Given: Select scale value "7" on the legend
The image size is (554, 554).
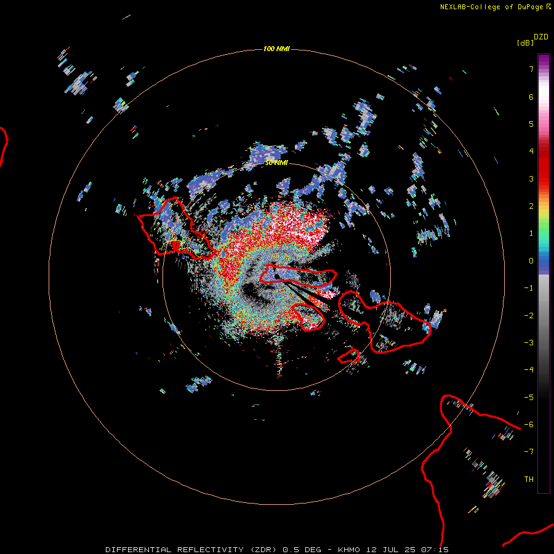Looking at the screenshot, I should (x=531, y=69).
